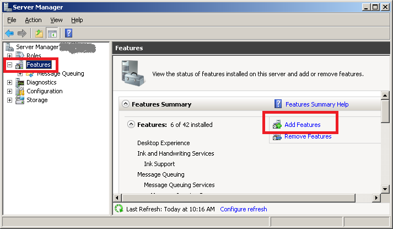This screenshot has height=229, width=393.
Task: Select Message Queuing in the tree
Action: [x=61, y=74]
